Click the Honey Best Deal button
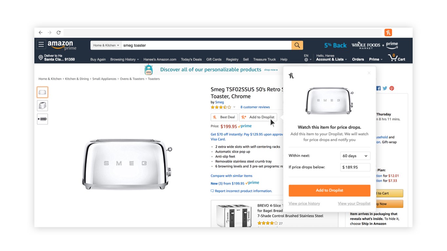The width and height of the screenshot is (447, 251). point(224,117)
